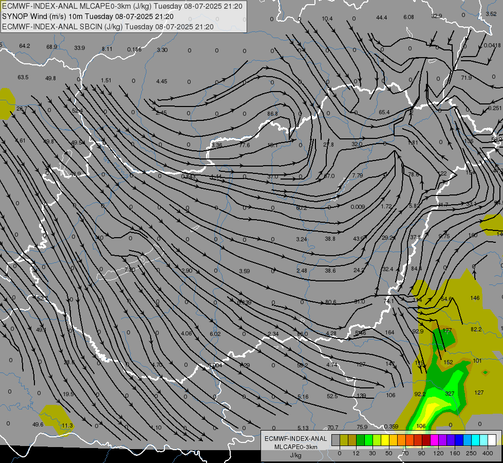Click the SBCIN title line in header

point(108,27)
